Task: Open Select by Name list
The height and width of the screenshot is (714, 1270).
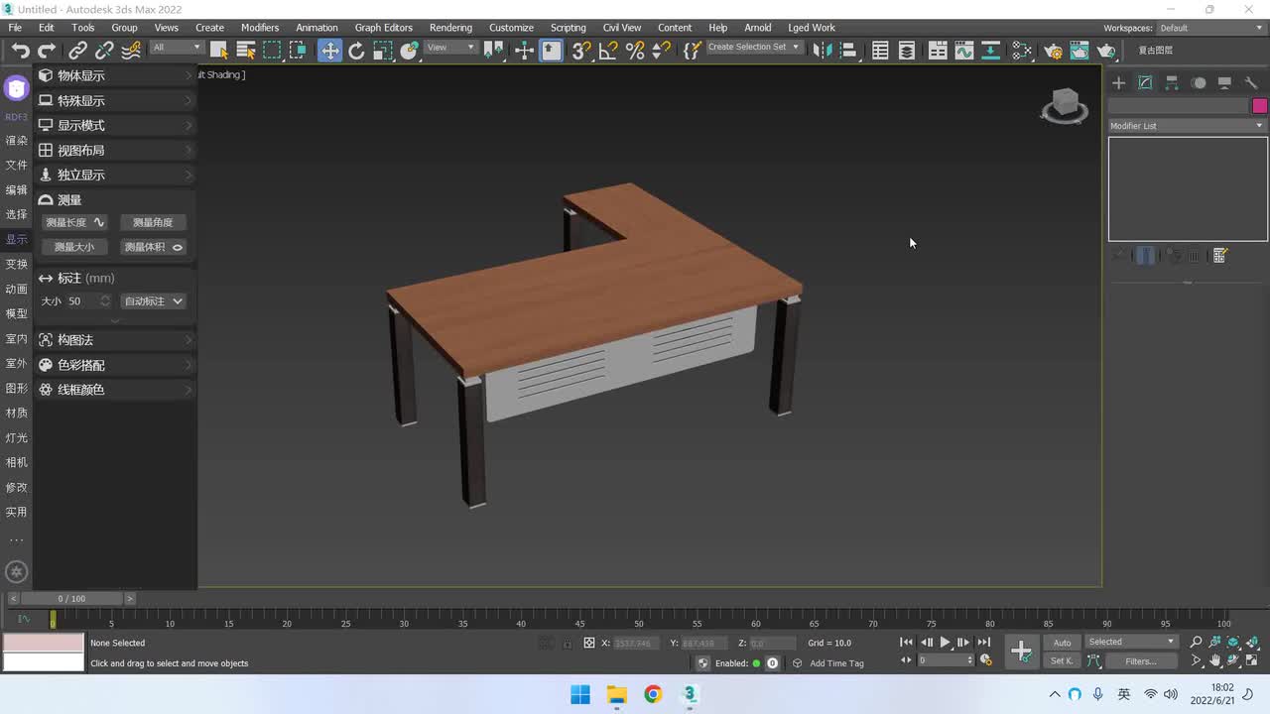Action: pyautogui.click(x=245, y=51)
